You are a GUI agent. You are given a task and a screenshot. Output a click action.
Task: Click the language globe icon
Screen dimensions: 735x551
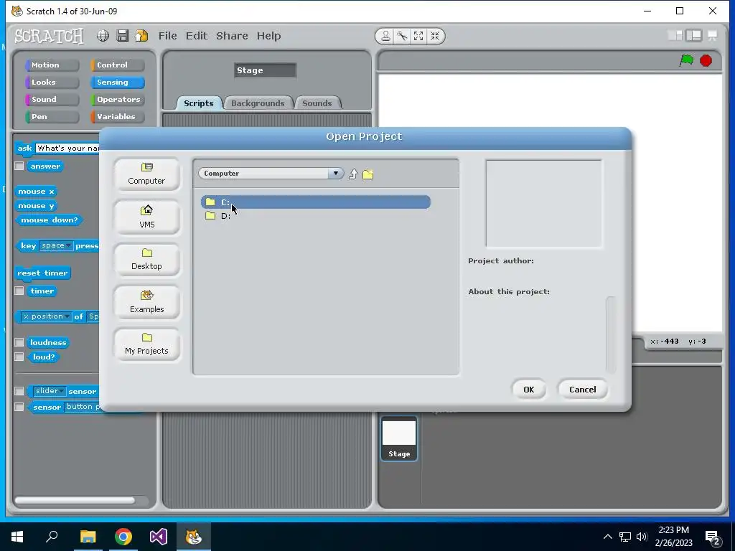103,36
